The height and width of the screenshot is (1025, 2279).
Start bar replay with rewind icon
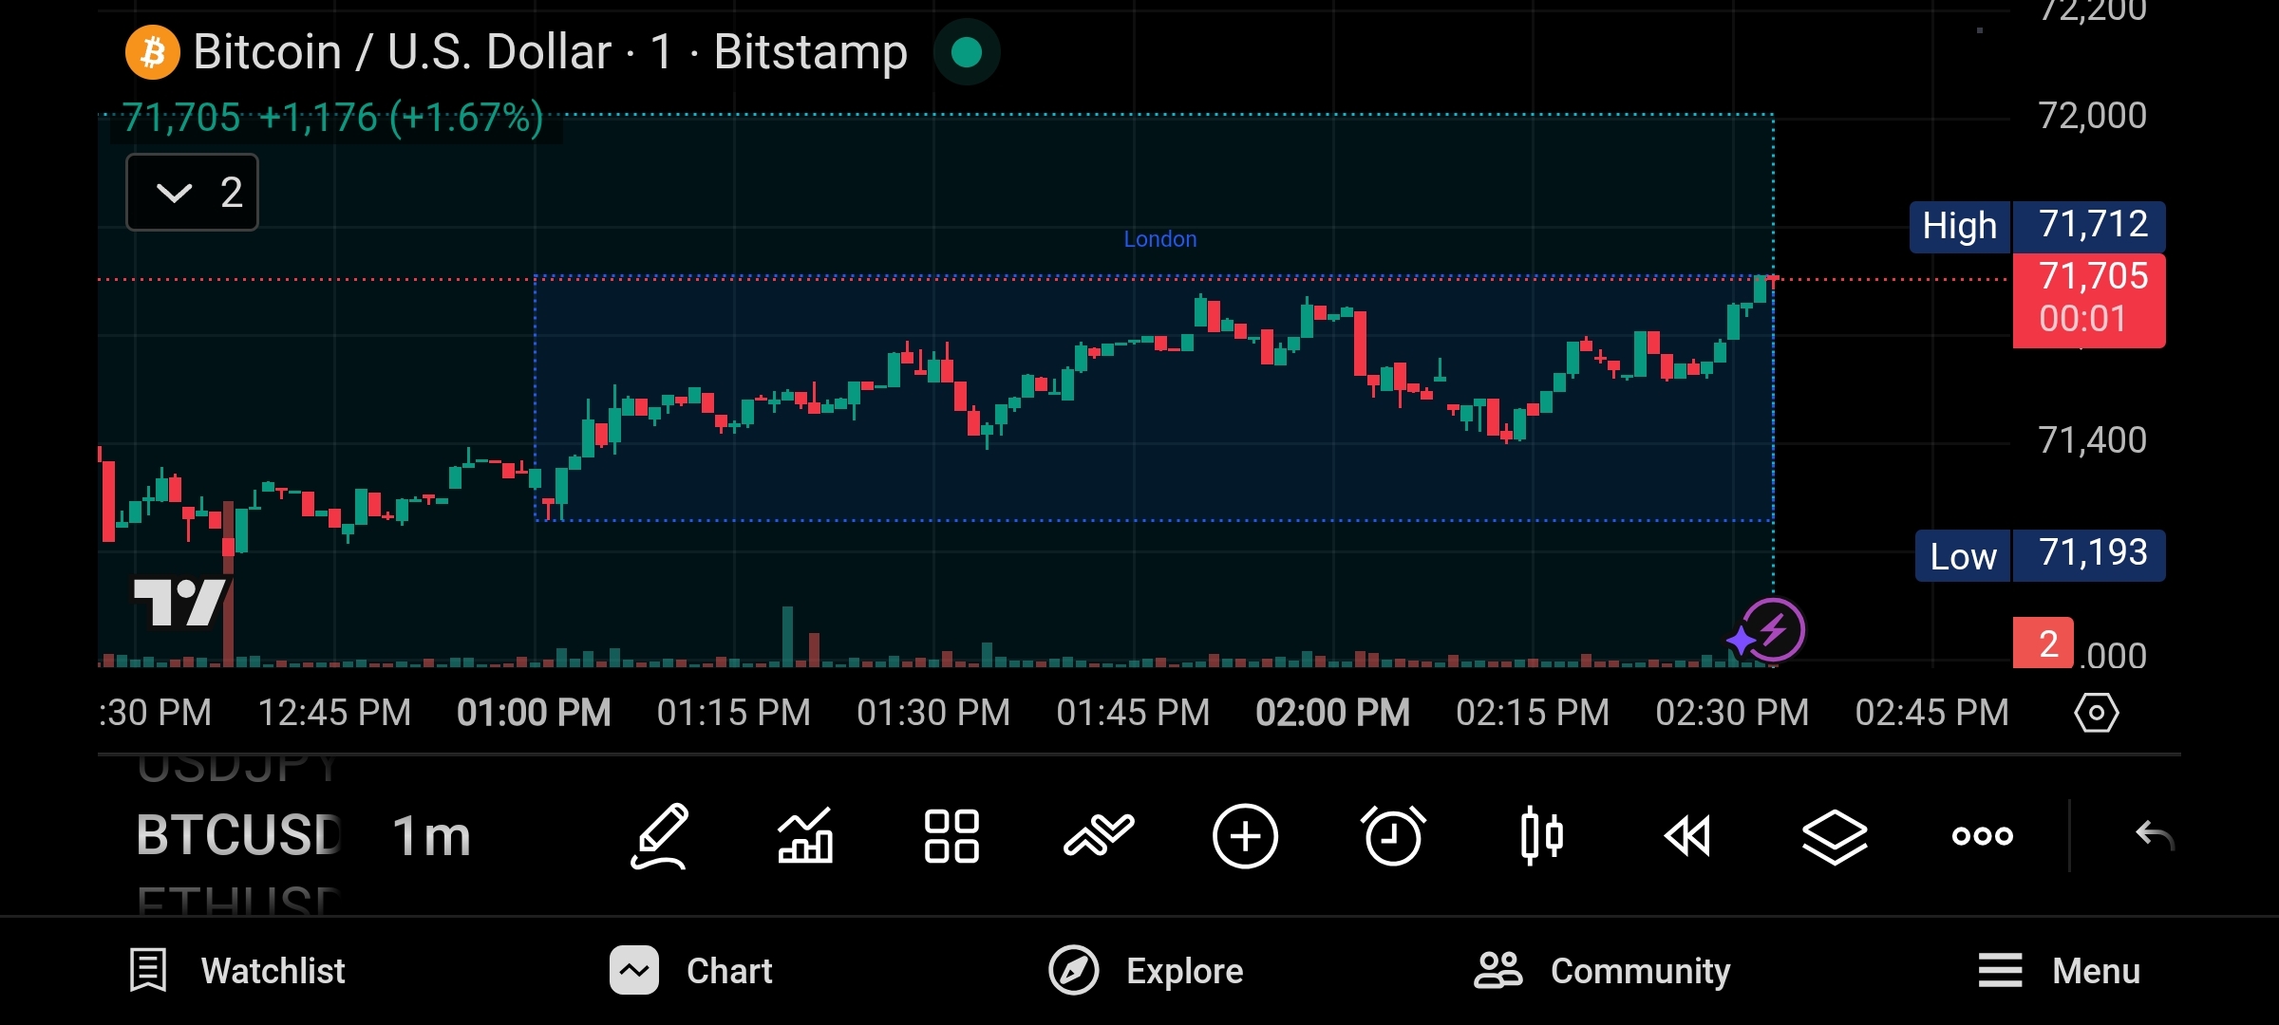[1687, 836]
